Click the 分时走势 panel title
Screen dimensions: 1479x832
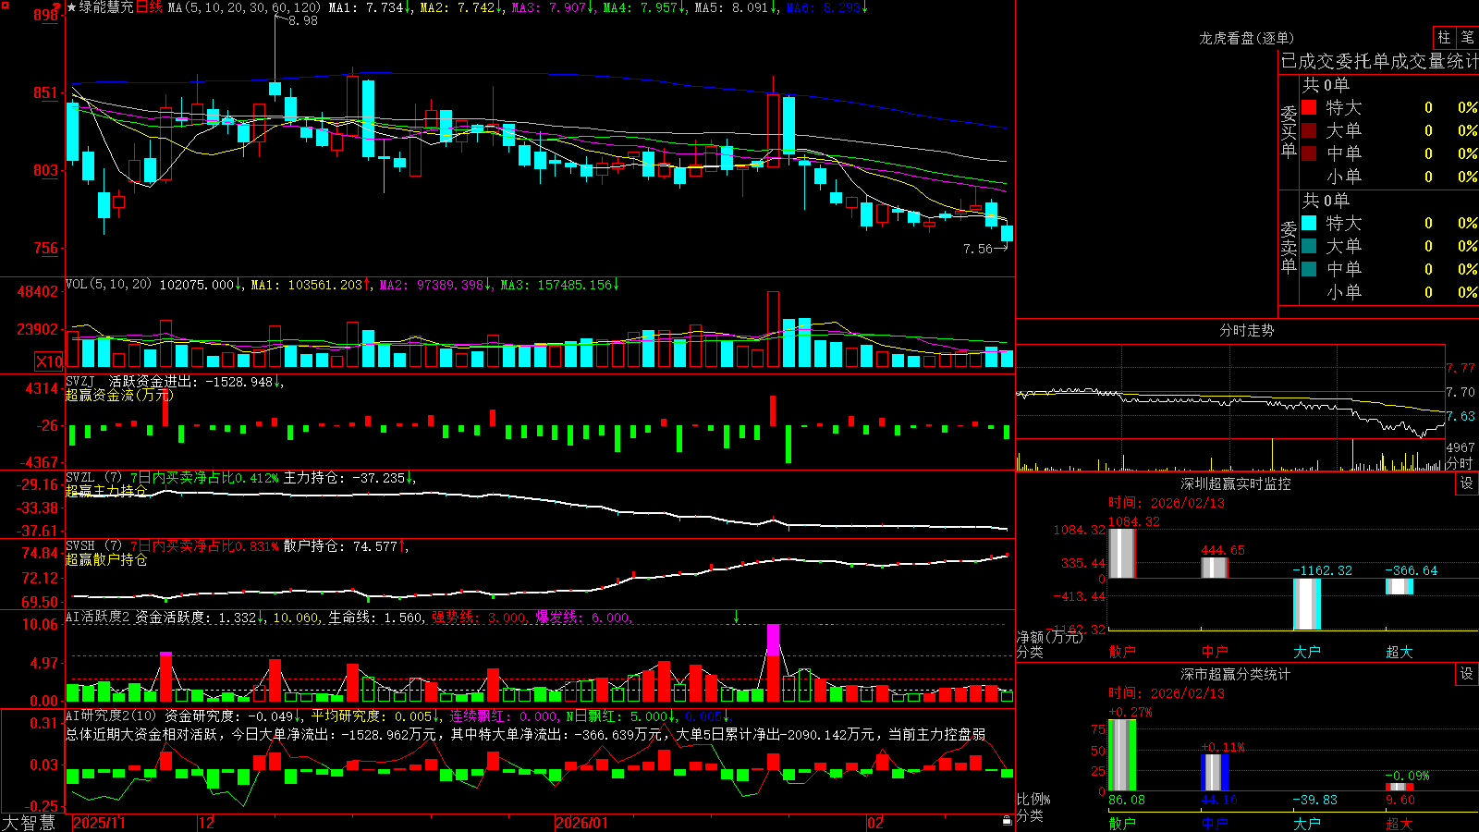1246,330
